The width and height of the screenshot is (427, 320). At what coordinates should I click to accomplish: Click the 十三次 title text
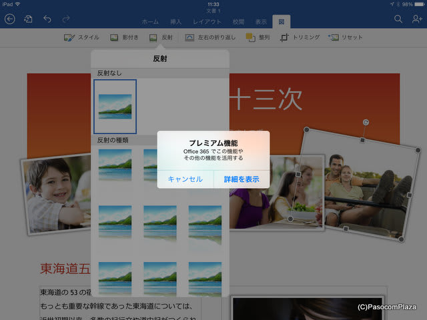pyautogui.click(x=266, y=99)
